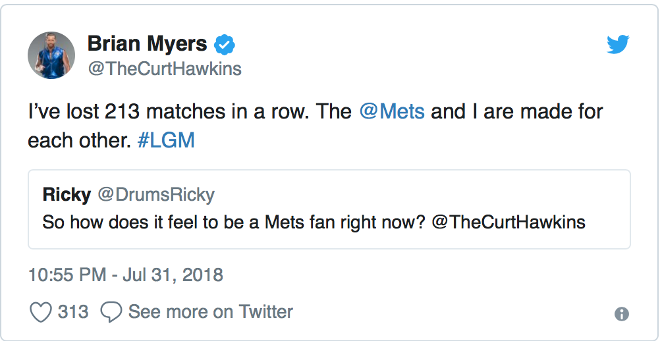This screenshot has width=660, height=341.
Task: Click the @TheCurtHawkins mention inside the quoted tweet
Action: coord(509,222)
